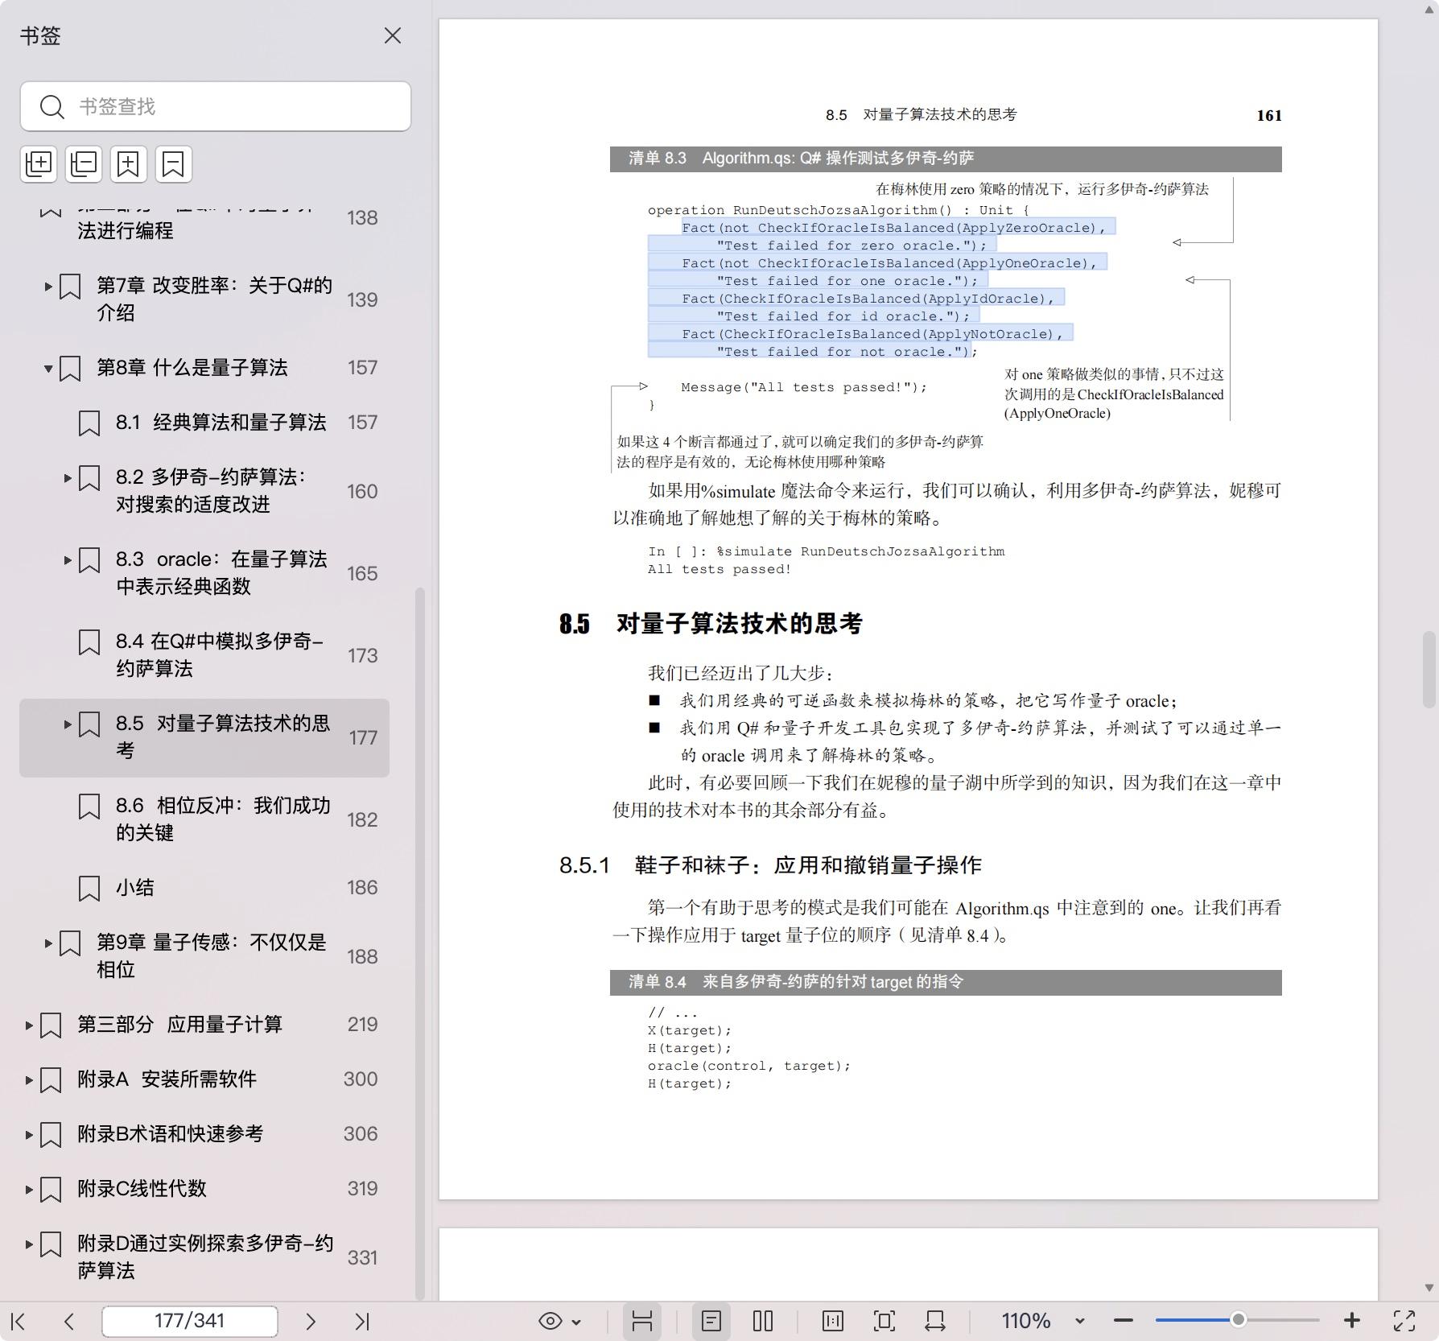Click bookmark page number 219
The height and width of the screenshot is (1341, 1439).
(x=362, y=1025)
